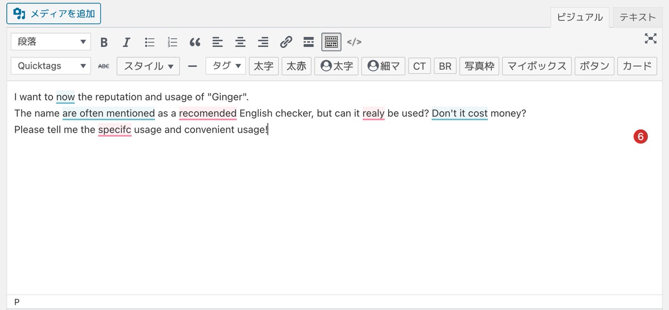Enable distraction-free fullscreen mode
669x310 pixels.
651,38
